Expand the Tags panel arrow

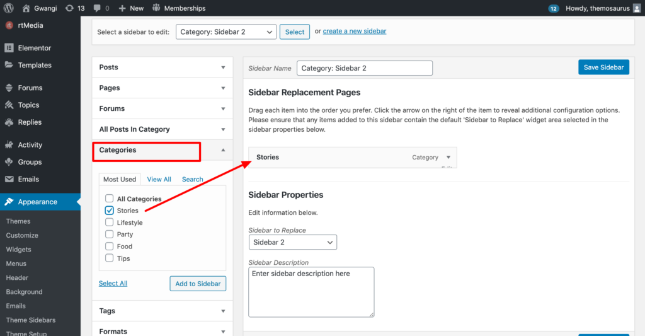[x=223, y=311]
